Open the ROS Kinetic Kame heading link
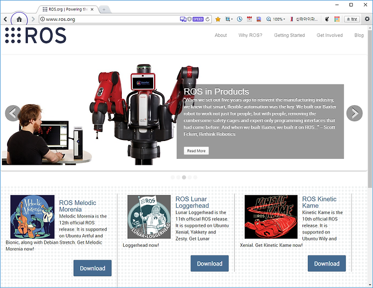The height and width of the screenshot is (288, 373). (x=319, y=202)
